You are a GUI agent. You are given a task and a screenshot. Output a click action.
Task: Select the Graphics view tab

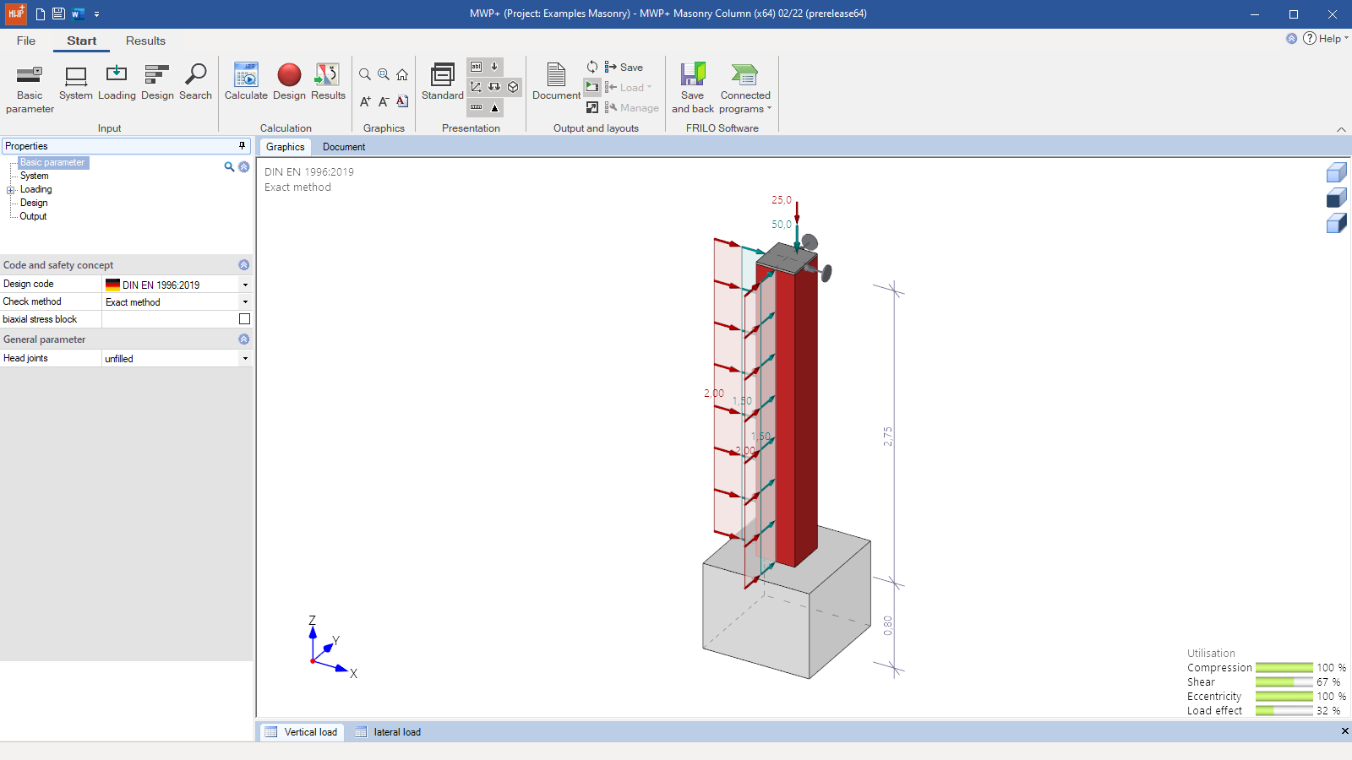coord(285,147)
